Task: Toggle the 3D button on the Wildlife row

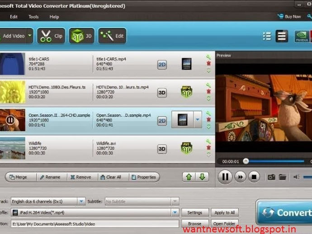Action: [162, 149]
